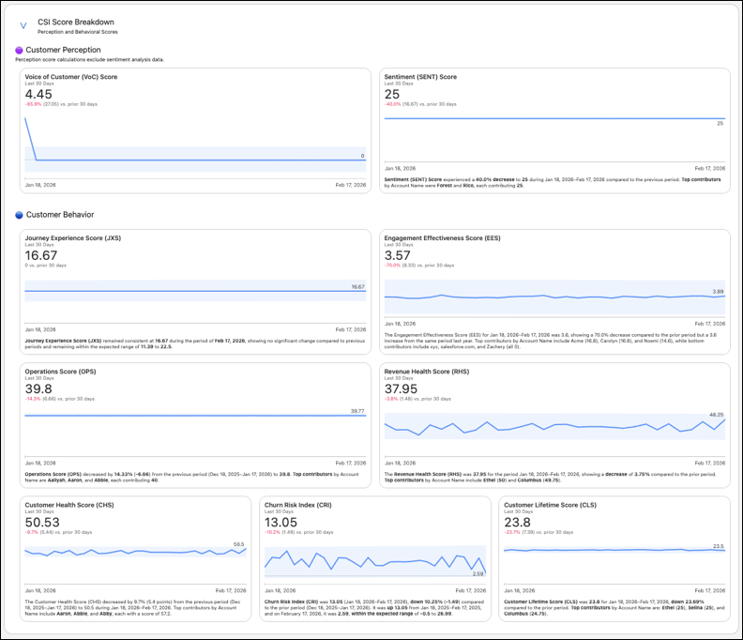Click the 2.59 end label on CRI chart
The width and height of the screenshot is (743, 640).
(478, 573)
